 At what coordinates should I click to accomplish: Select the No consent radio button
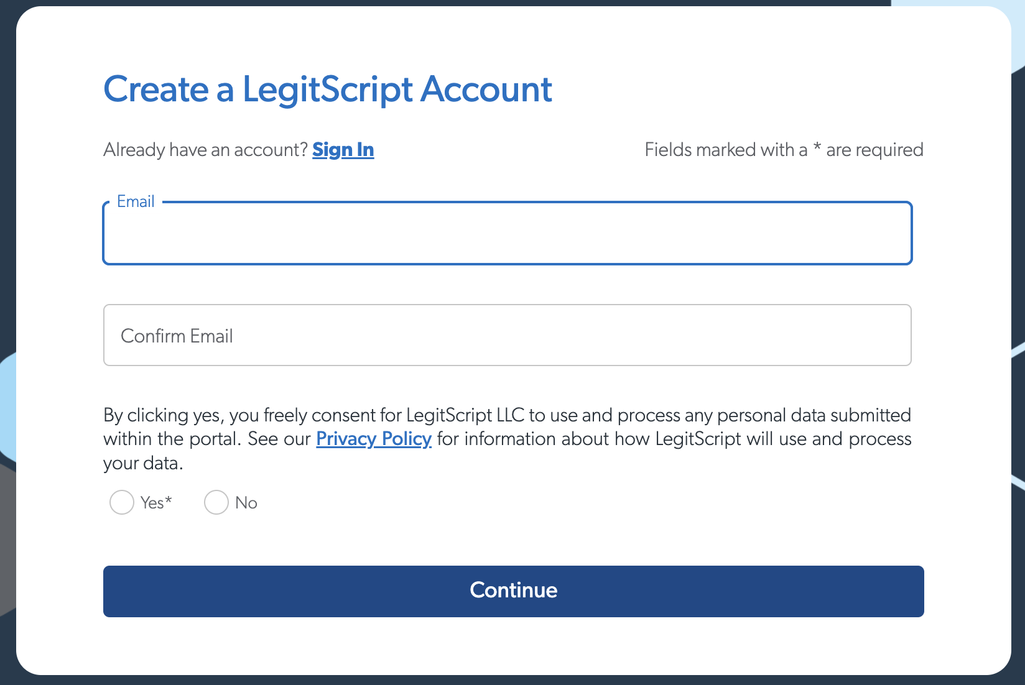tap(216, 502)
